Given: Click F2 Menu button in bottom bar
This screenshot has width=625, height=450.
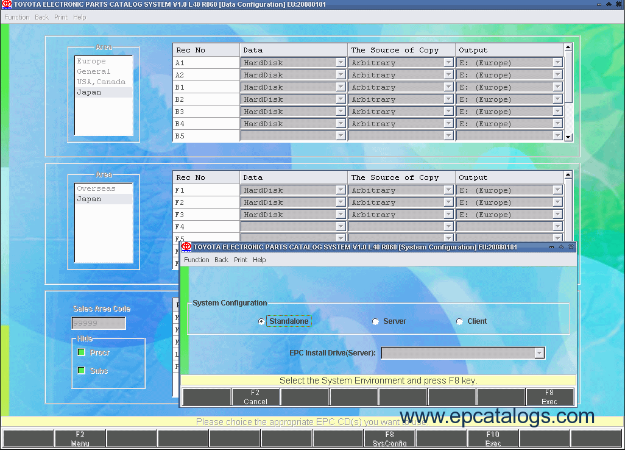Looking at the screenshot, I should coord(80,439).
